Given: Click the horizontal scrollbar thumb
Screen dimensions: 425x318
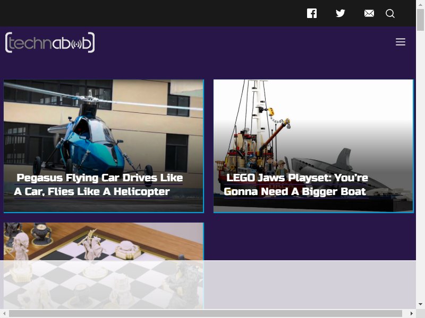Looking at the screenshot, I should [206, 313].
